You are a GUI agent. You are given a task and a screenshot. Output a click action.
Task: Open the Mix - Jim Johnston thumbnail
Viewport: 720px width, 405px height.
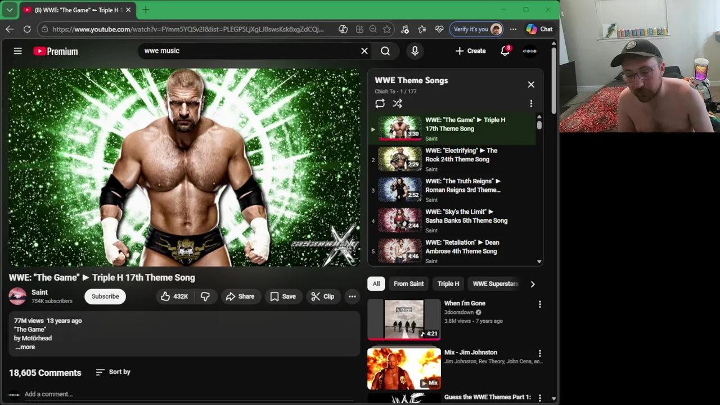(404, 369)
